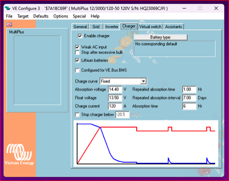Select the Charge current input box

tap(115, 106)
